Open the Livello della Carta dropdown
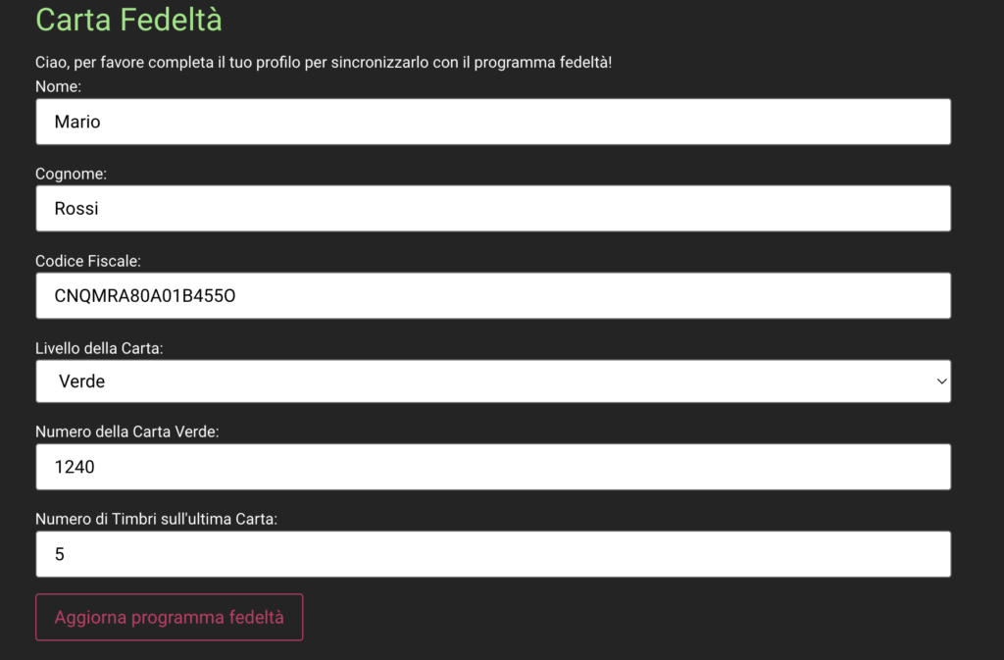The image size is (1004, 660). (x=492, y=381)
